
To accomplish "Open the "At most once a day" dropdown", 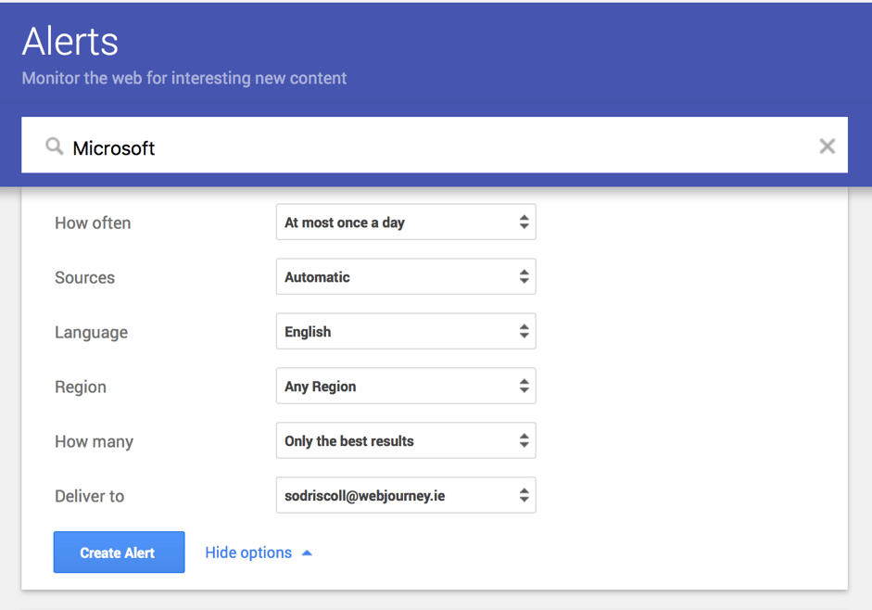I will click(405, 222).
